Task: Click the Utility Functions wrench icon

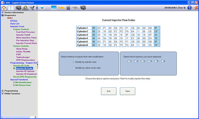Action: (3, 94)
